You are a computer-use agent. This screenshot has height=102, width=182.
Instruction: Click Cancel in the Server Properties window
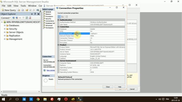[x=132, y=89]
